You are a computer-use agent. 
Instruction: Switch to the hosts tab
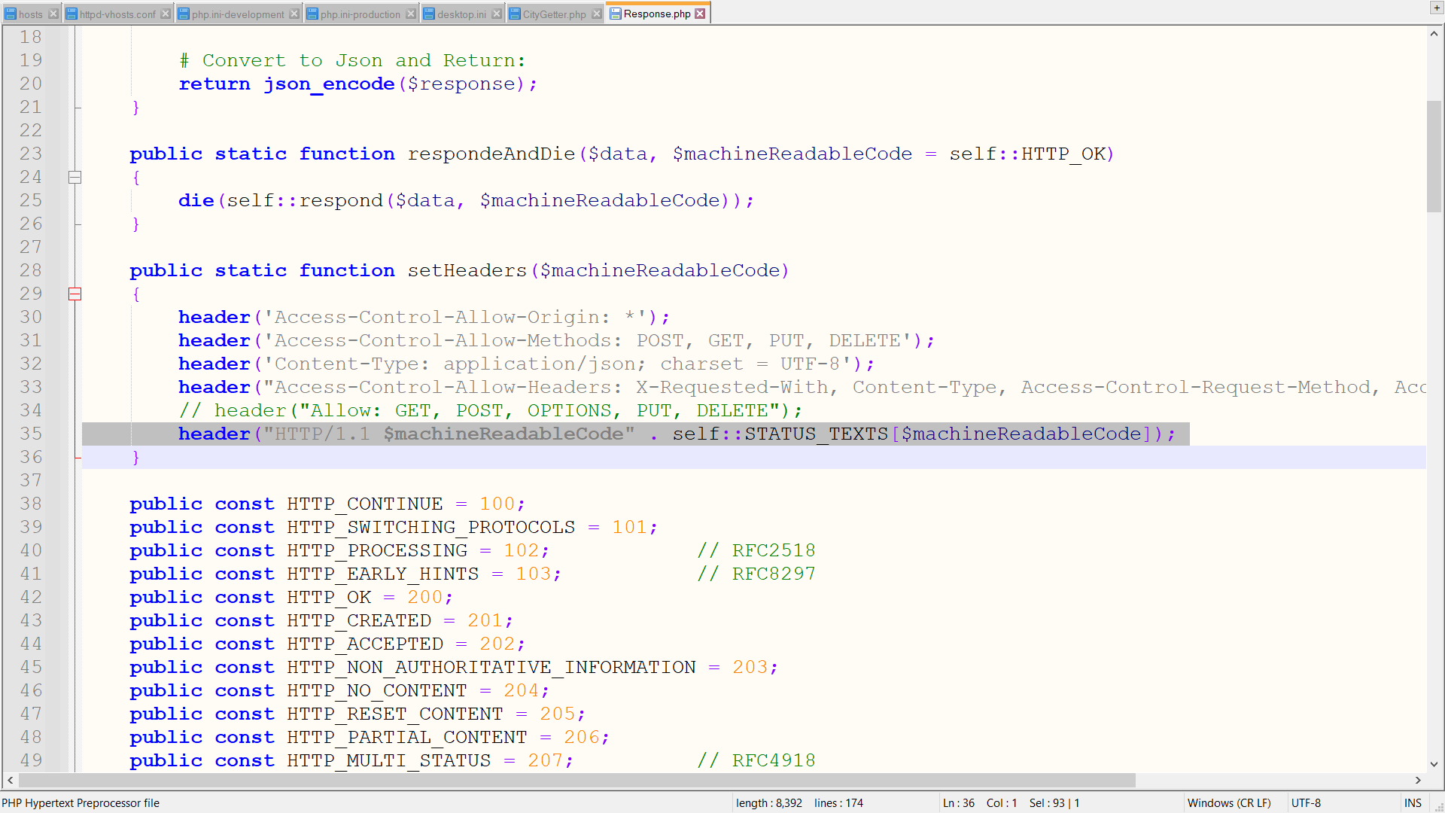click(x=30, y=14)
